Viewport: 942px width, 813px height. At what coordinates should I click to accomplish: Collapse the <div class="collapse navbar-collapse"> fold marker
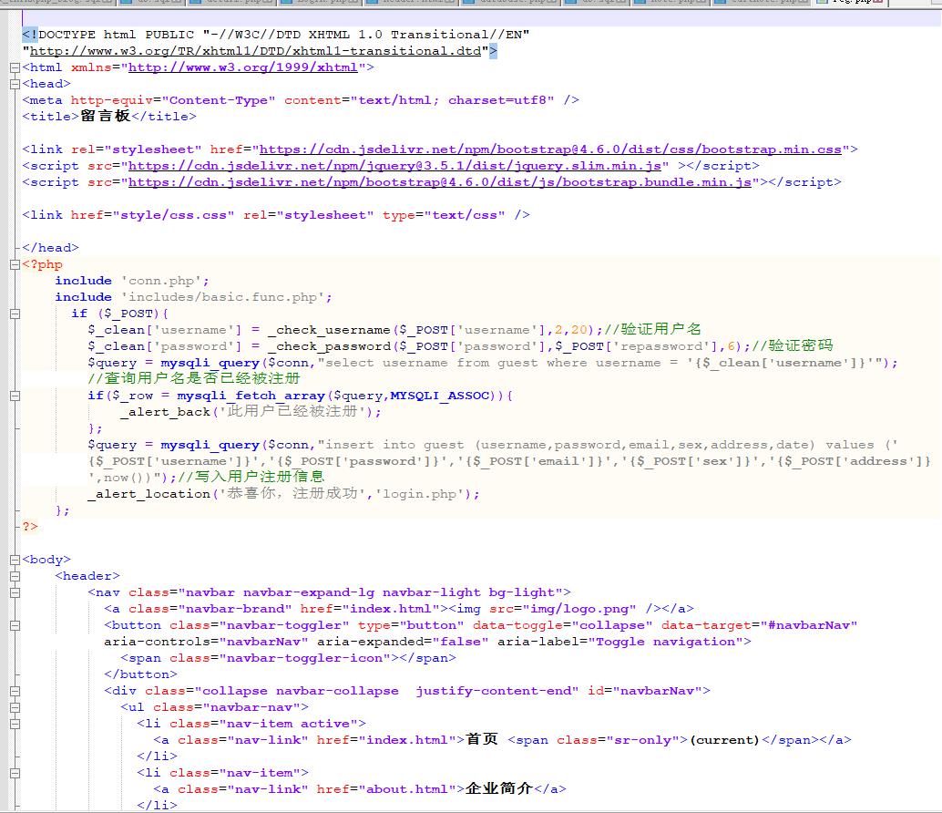click(x=15, y=691)
